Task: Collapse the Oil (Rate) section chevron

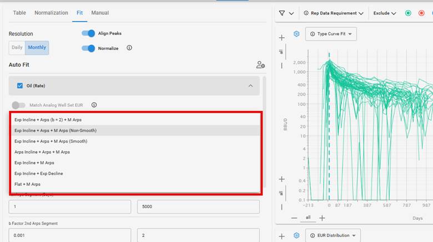Action: pyautogui.click(x=250, y=85)
